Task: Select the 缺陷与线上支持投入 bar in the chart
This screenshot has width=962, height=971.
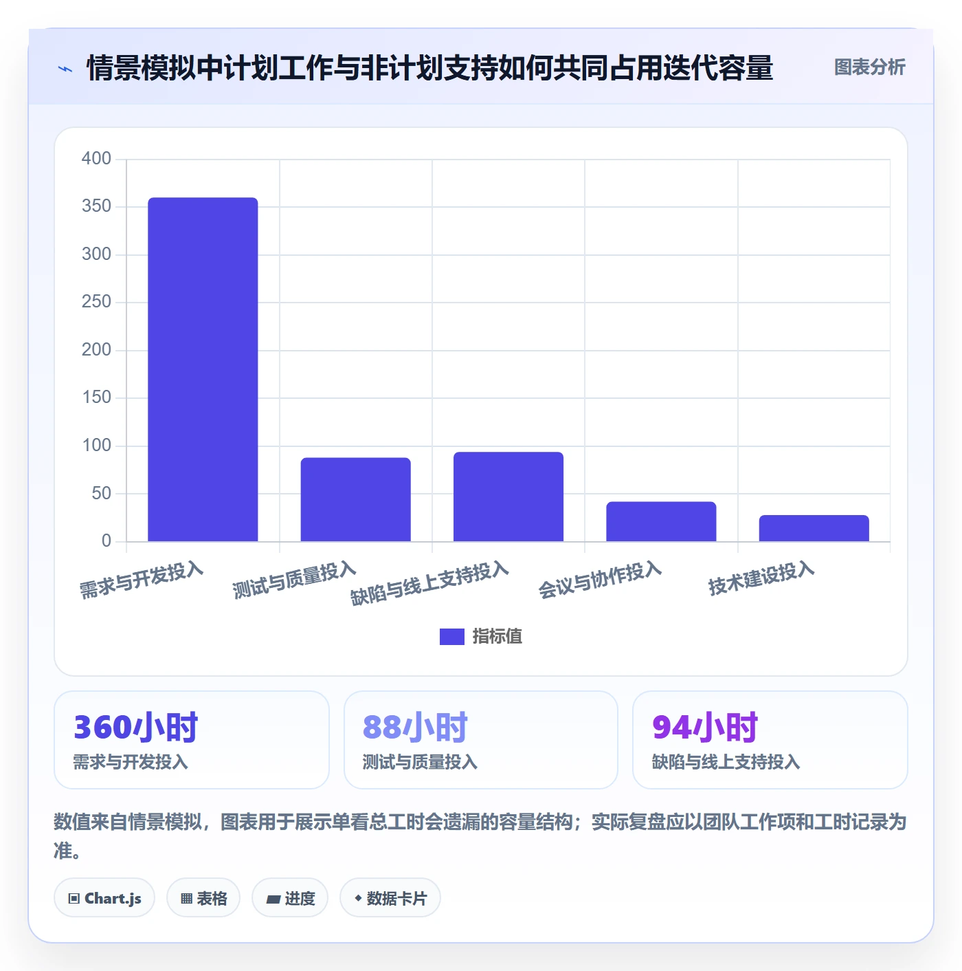Action: pos(508,497)
